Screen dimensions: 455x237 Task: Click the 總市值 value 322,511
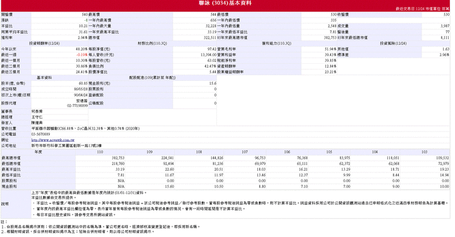coord(210,38)
